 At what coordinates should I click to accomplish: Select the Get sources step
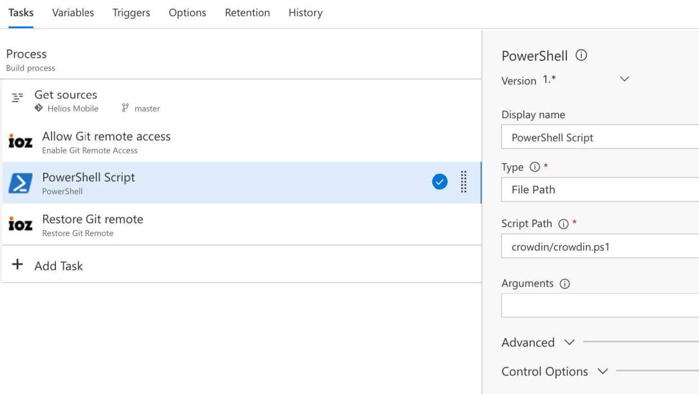click(x=241, y=100)
